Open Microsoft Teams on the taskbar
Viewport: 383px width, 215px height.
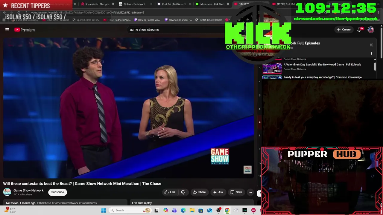tap(174, 210)
